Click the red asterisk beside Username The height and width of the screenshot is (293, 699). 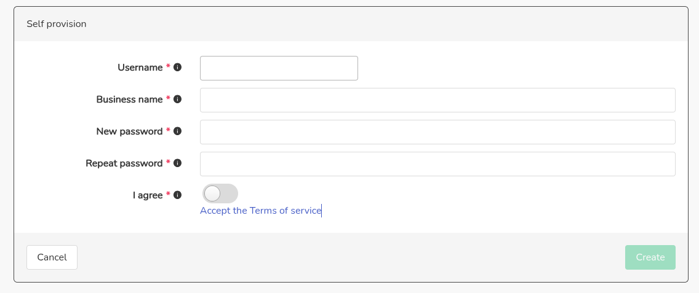168,67
